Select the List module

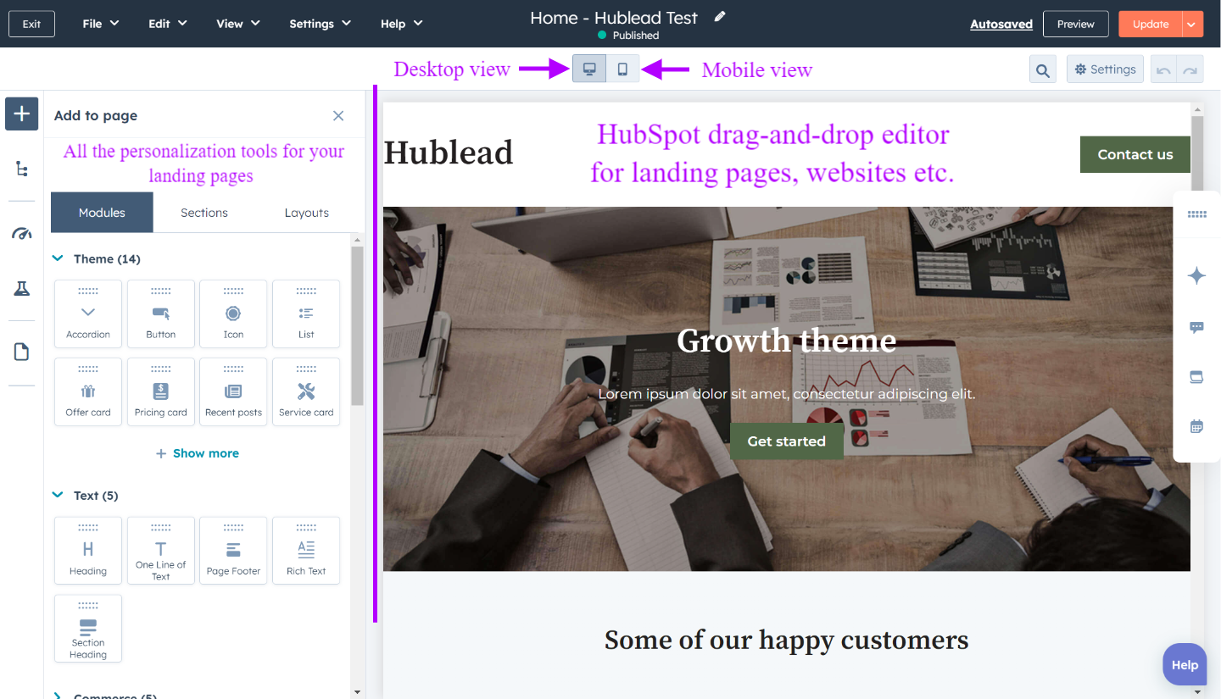coord(306,313)
